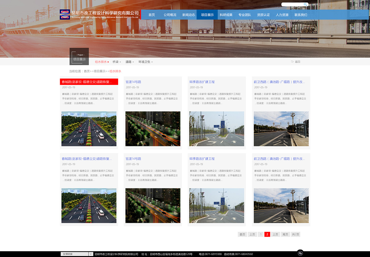The height and width of the screenshot is (257, 370).
Task: Open 联系我们 in the navigation bar
Action: pos(301,15)
